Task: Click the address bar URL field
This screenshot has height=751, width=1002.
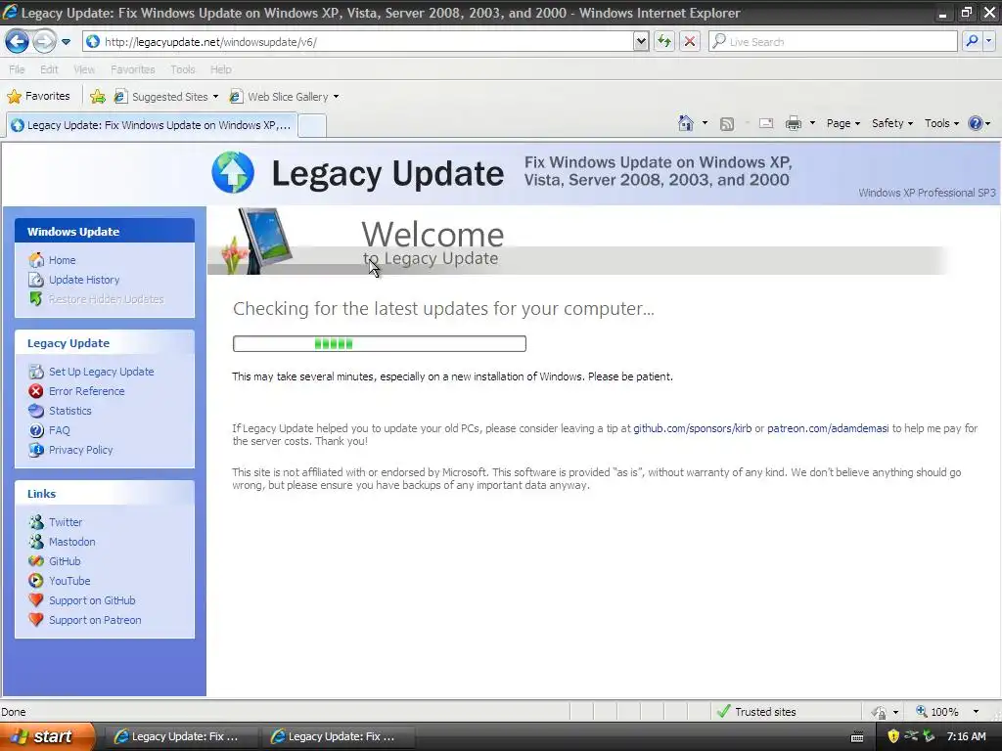Action: click(x=358, y=42)
